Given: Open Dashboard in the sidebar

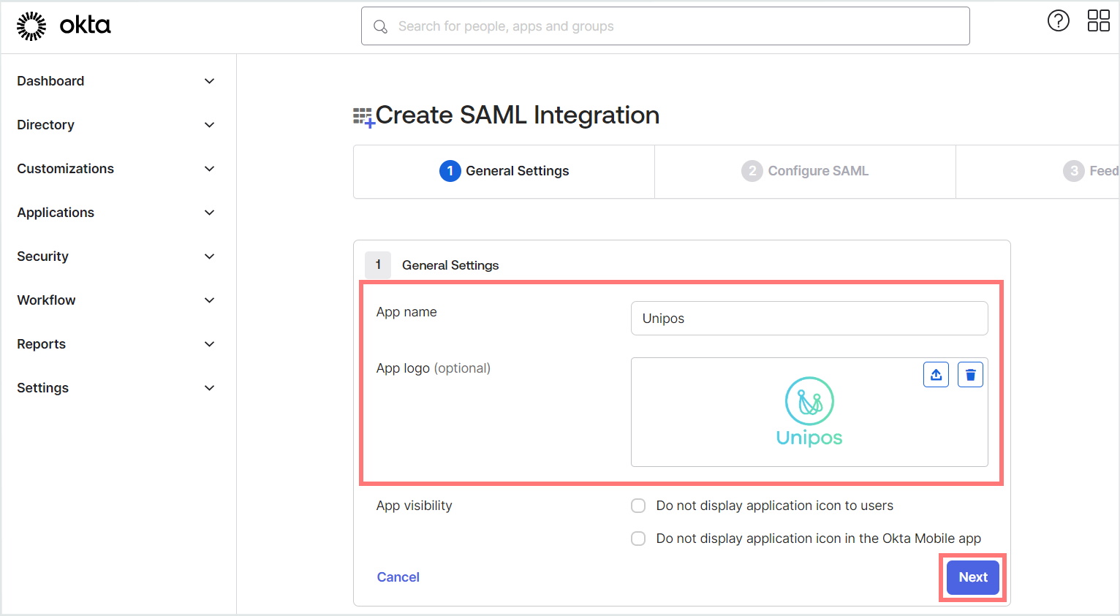Looking at the screenshot, I should 50,81.
